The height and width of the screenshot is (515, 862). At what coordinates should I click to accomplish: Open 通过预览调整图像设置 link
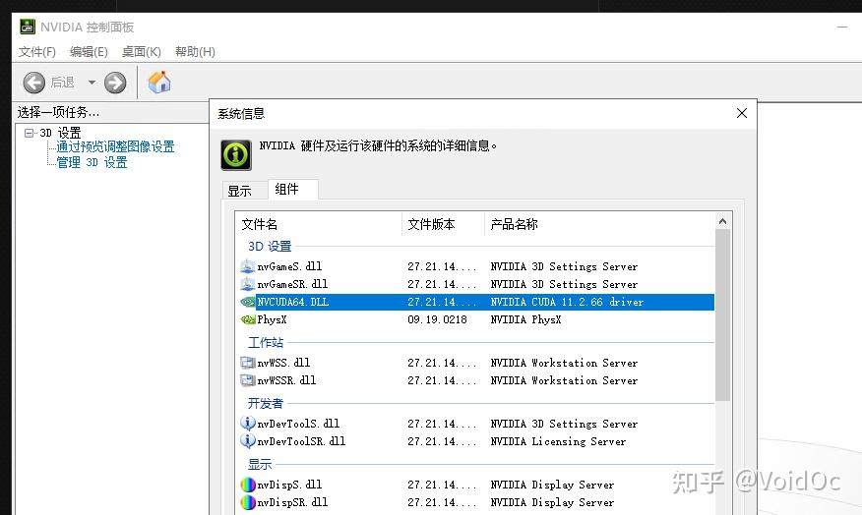click(115, 146)
